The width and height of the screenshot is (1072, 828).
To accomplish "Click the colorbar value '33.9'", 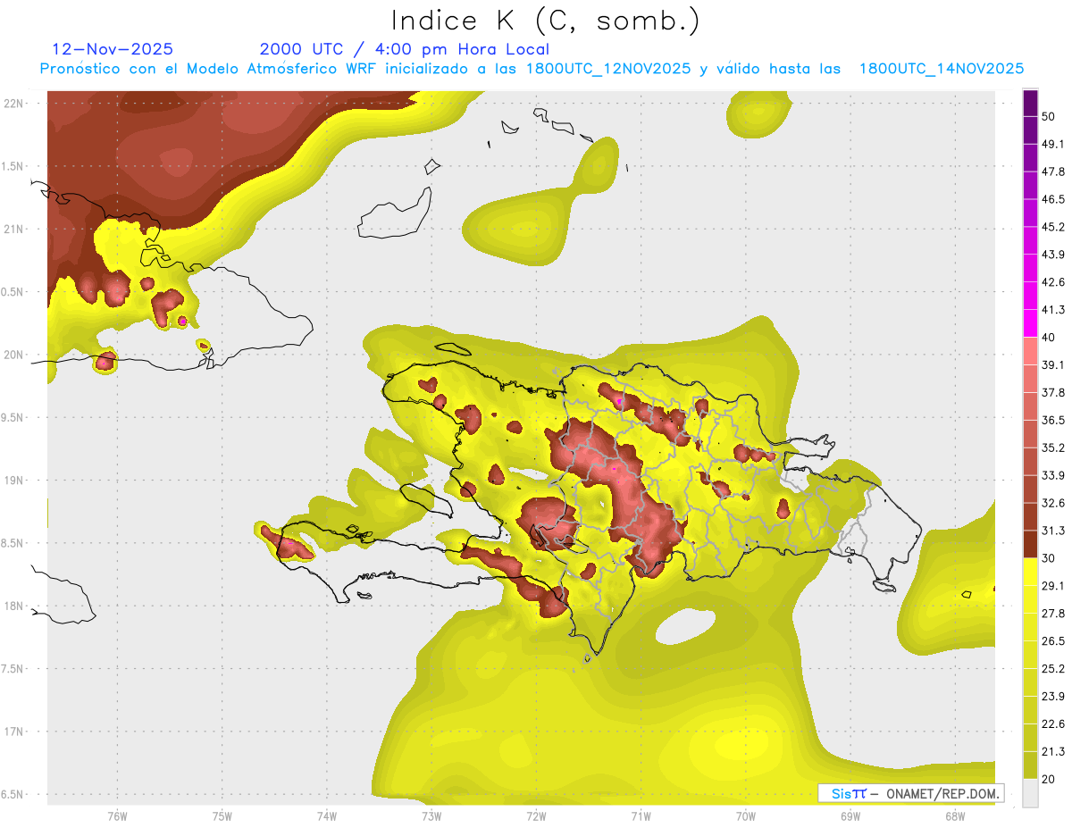I will point(1052,475).
